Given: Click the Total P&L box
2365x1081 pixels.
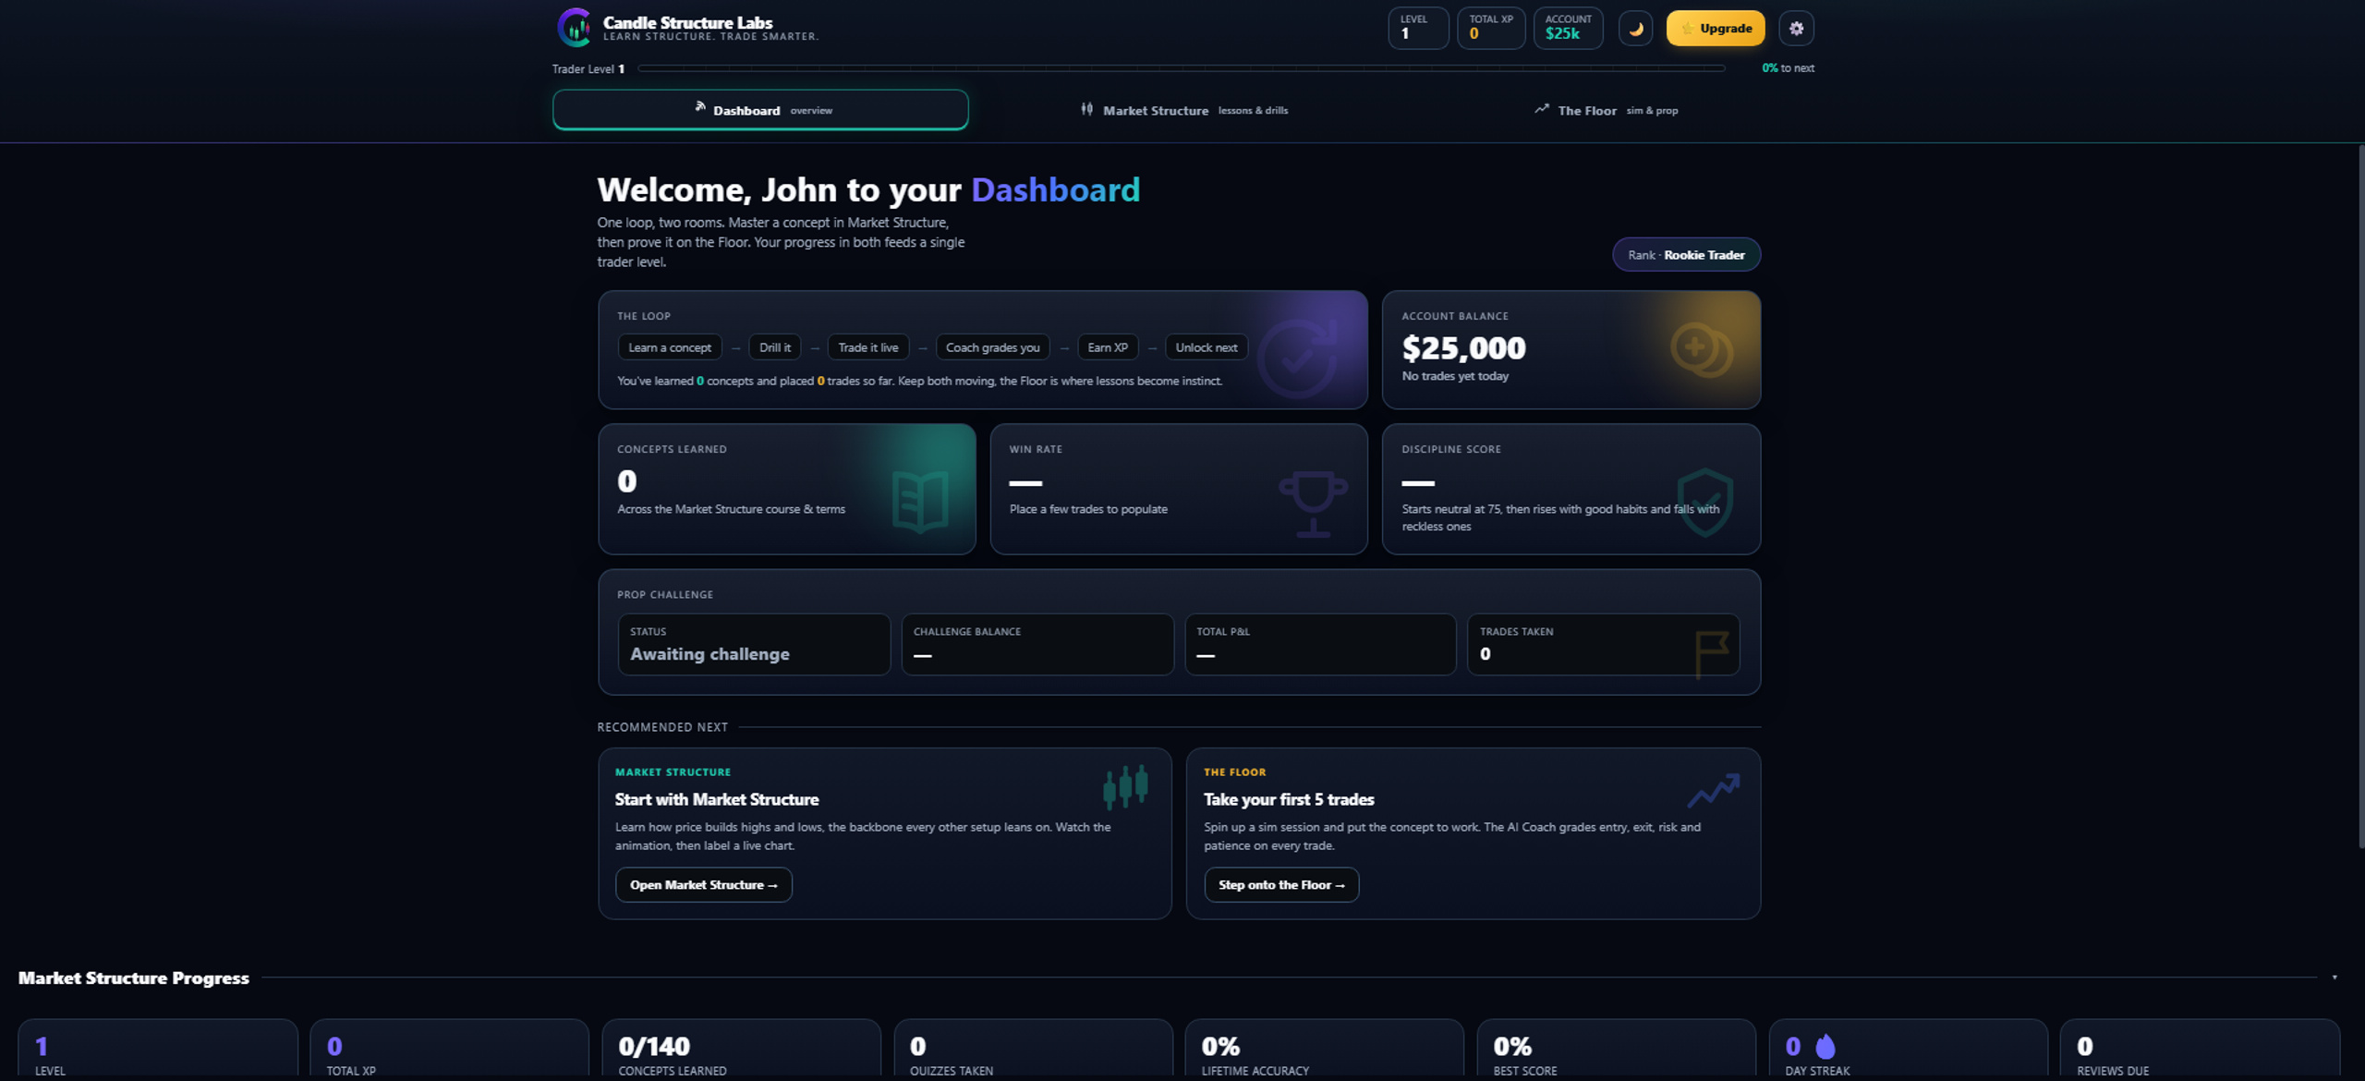Looking at the screenshot, I should pos(1320,644).
